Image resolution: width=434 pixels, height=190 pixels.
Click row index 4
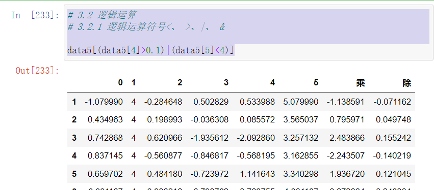tap(74, 156)
